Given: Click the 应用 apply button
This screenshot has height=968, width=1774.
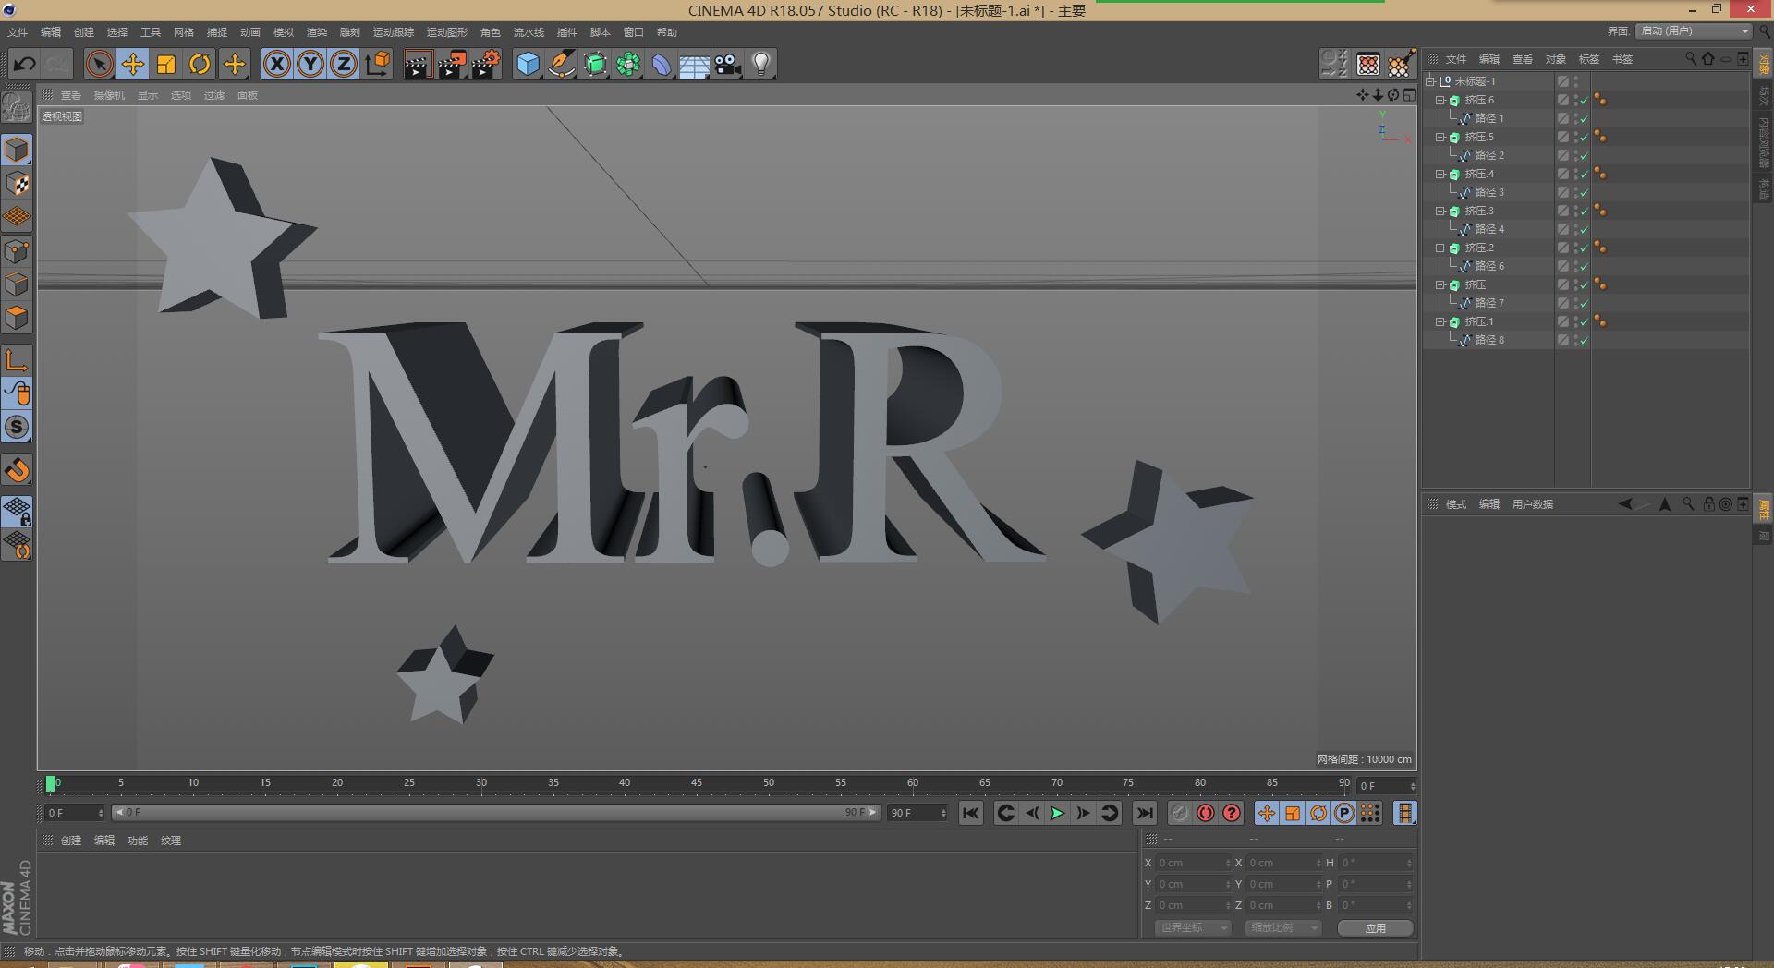Looking at the screenshot, I should 1375,927.
